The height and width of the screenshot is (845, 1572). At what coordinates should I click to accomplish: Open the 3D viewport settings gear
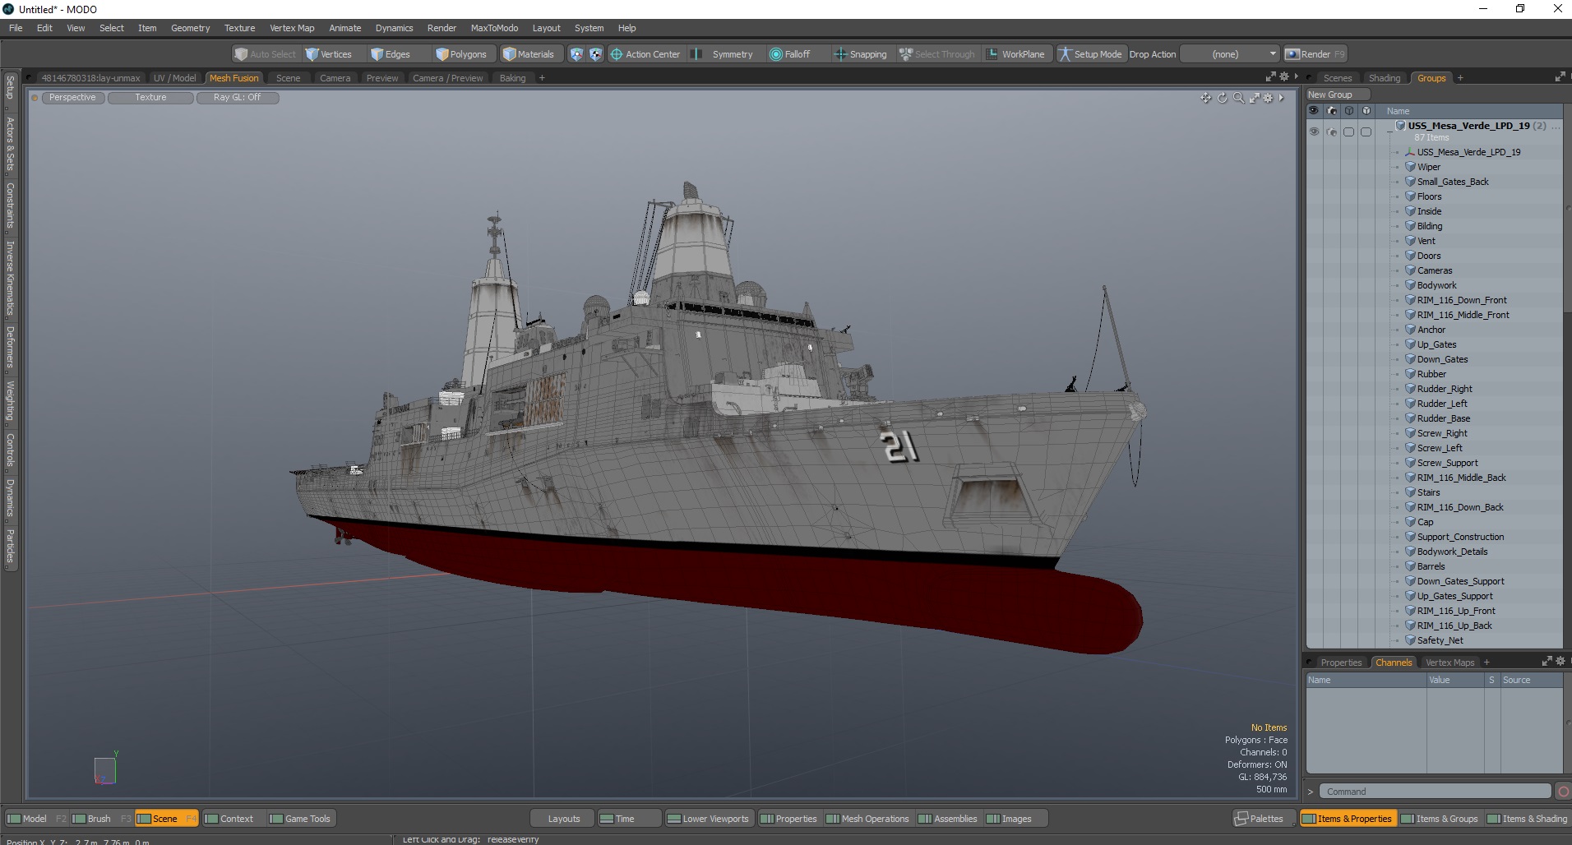pos(1269,98)
